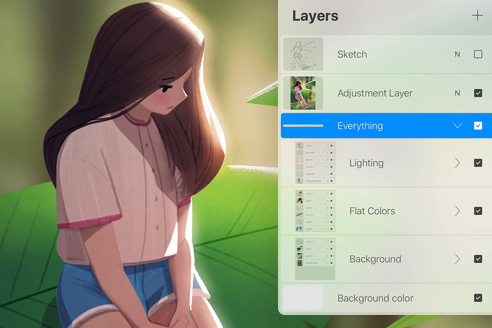Toggle visibility of the Background group
The height and width of the screenshot is (328, 492).
478,259
